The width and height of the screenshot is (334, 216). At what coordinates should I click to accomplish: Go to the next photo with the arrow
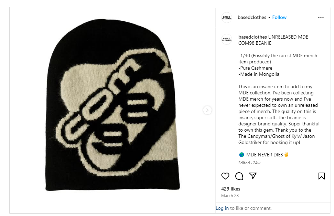pyautogui.click(x=207, y=110)
